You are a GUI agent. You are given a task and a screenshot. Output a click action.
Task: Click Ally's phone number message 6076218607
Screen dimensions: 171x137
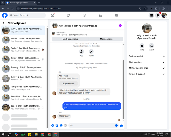(64, 116)
